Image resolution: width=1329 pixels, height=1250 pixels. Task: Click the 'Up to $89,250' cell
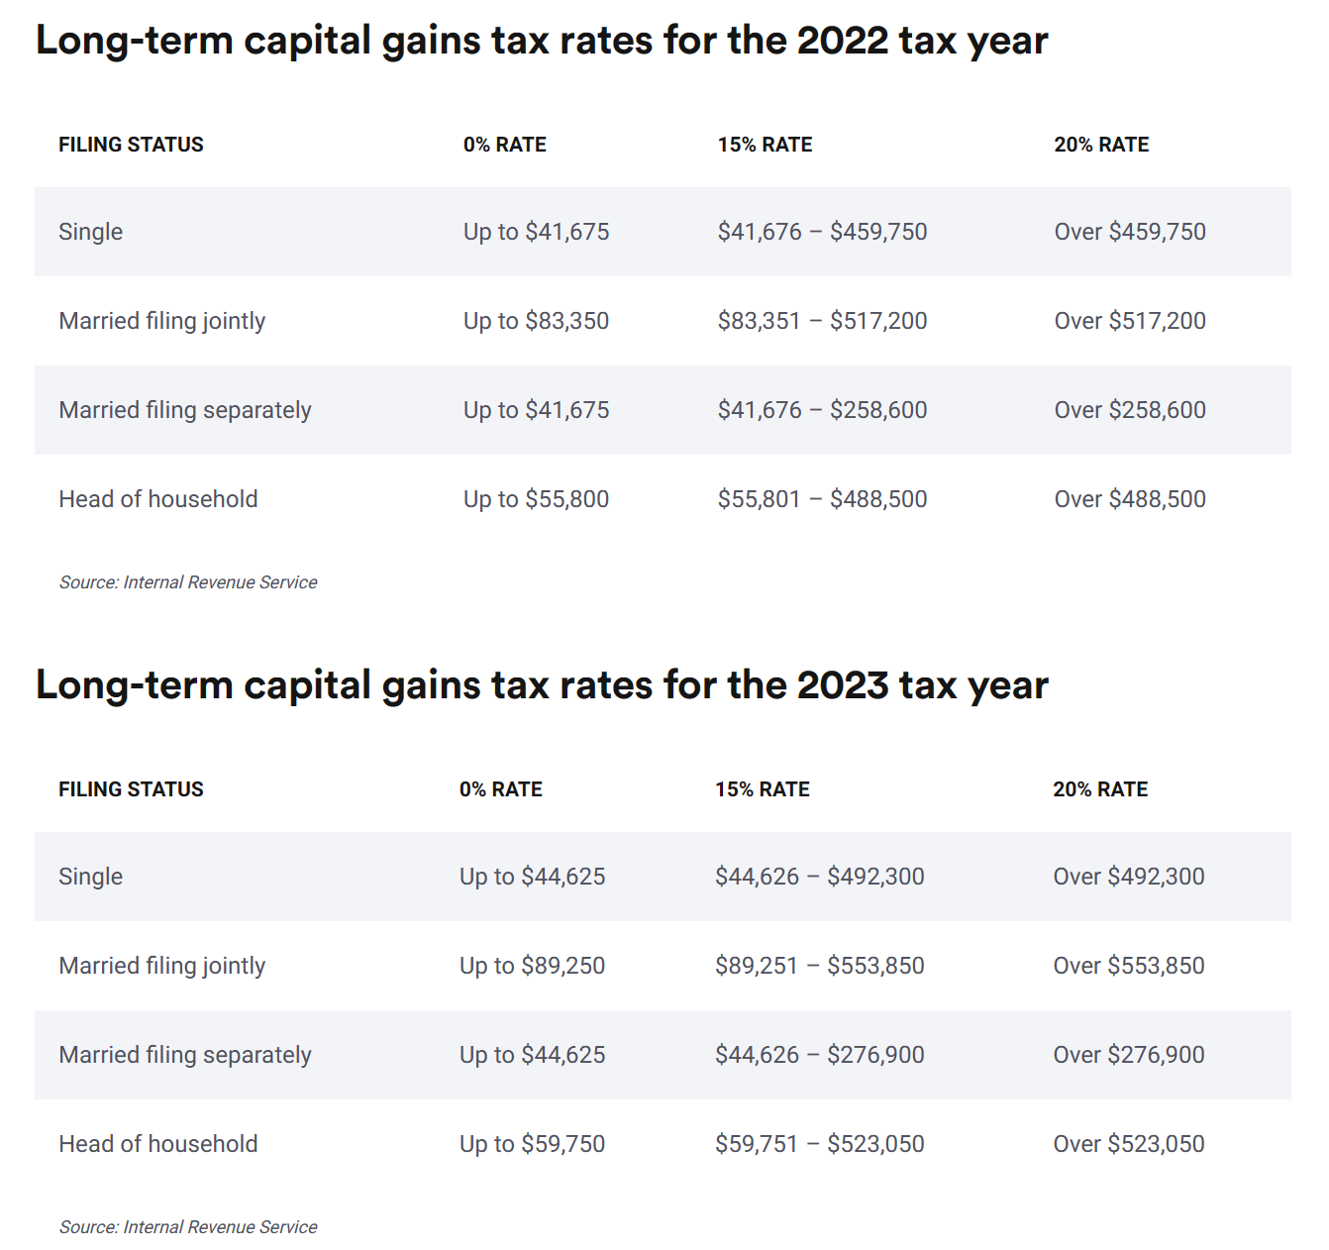[532, 966]
